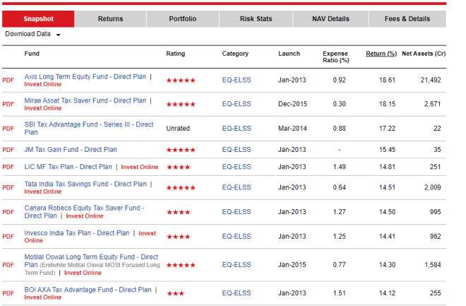
Task: Switch to the Returns tab
Action: (110, 19)
